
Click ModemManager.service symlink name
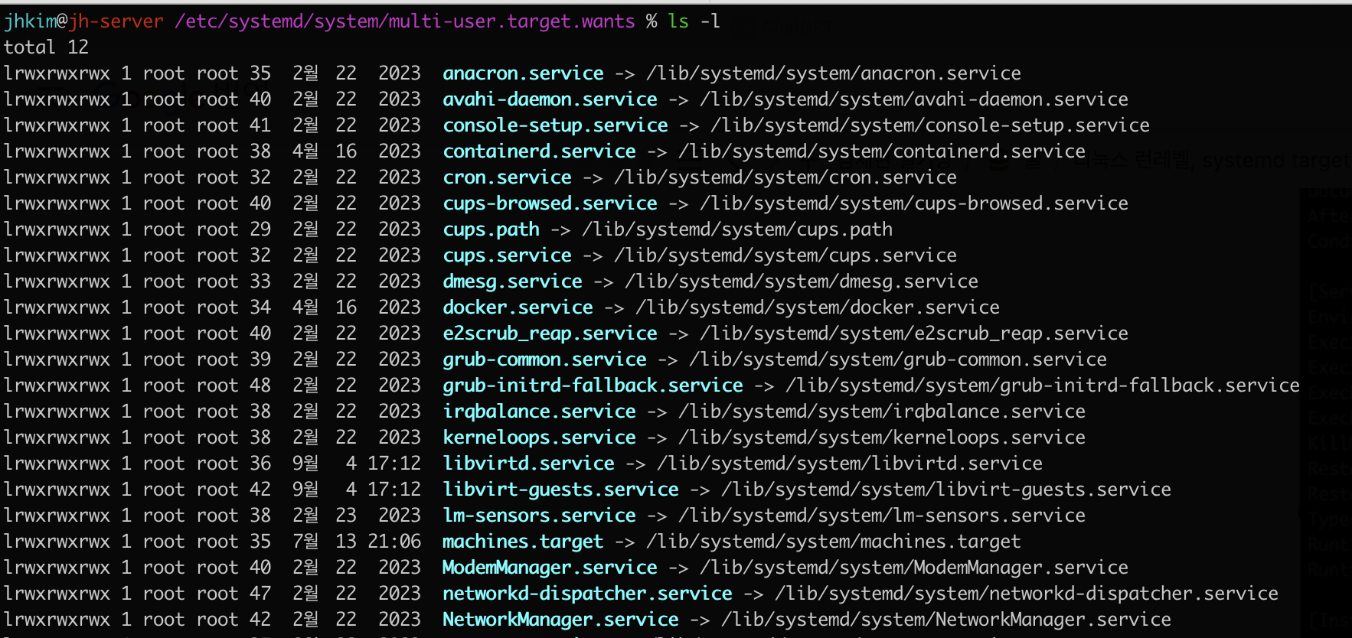click(550, 568)
